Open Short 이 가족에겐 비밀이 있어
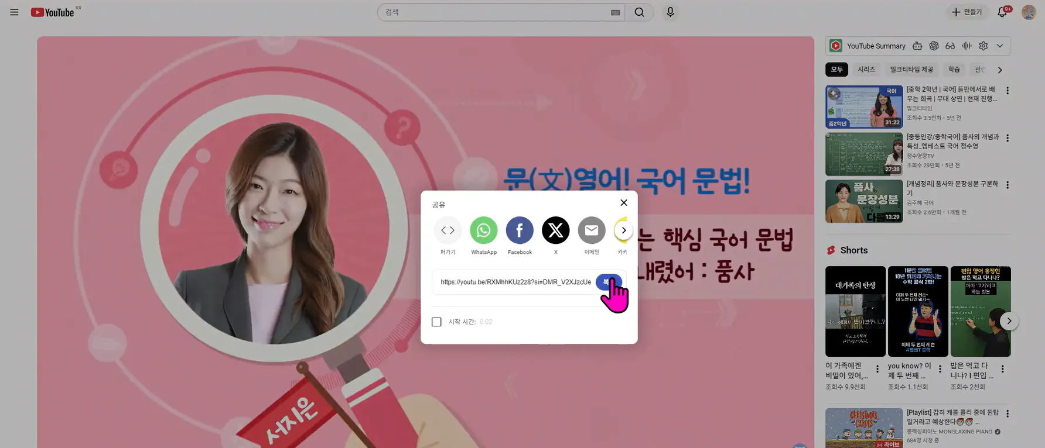 pos(855,311)
